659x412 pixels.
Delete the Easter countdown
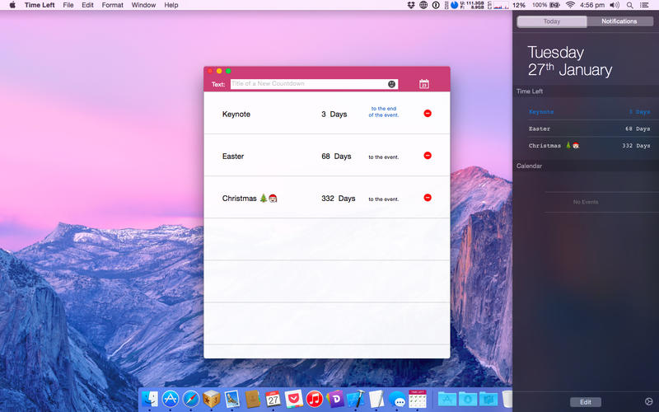[428, 155]
